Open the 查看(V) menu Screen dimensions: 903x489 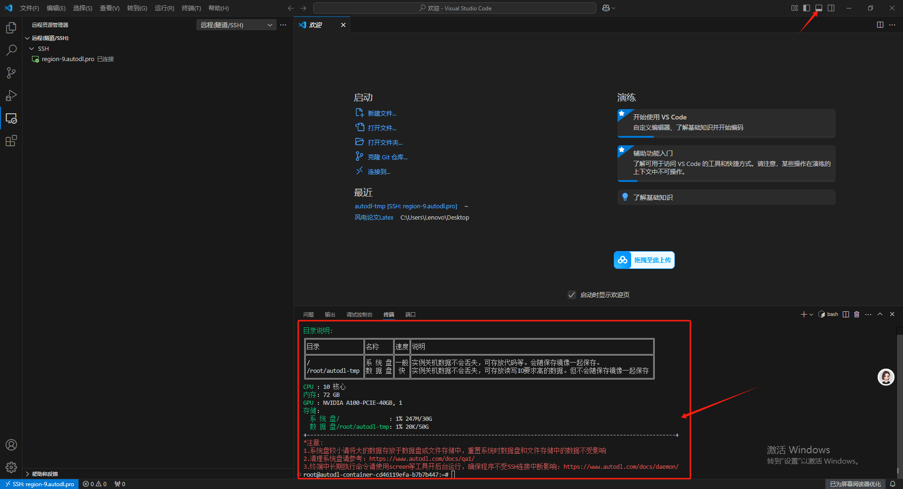[110, 8]
